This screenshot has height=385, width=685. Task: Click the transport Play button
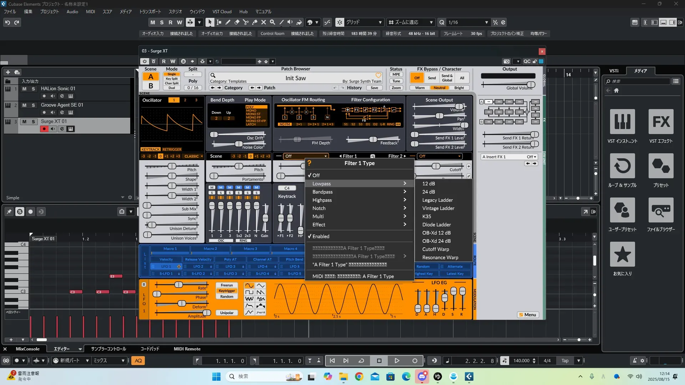tap(397, 361)
